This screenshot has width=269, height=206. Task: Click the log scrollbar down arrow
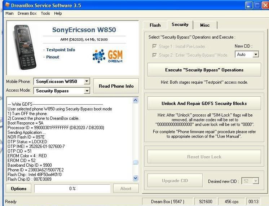135,178
